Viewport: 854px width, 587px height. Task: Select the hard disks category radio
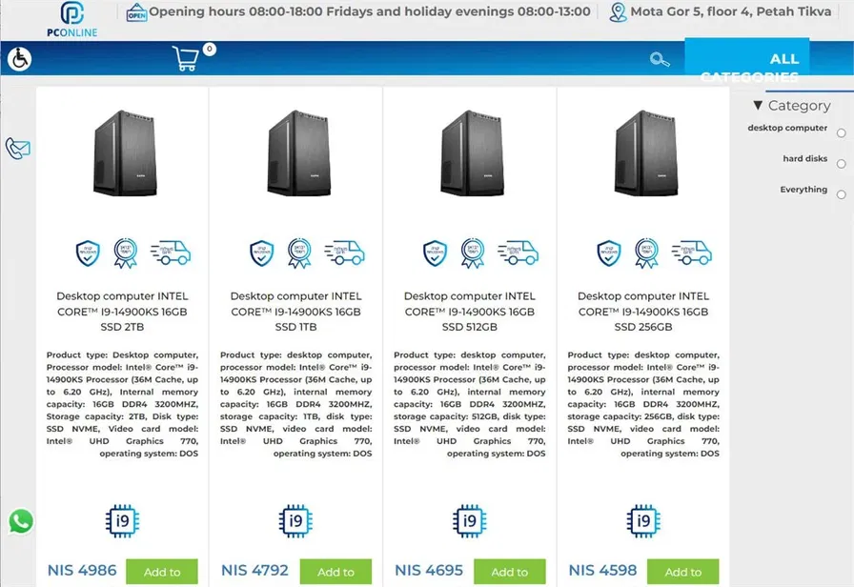pos(841,164)
